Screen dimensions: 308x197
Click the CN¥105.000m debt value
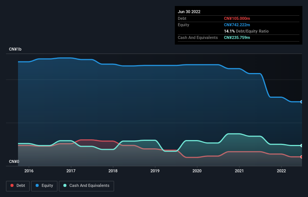pyautogui.click(x=237, y=18)
